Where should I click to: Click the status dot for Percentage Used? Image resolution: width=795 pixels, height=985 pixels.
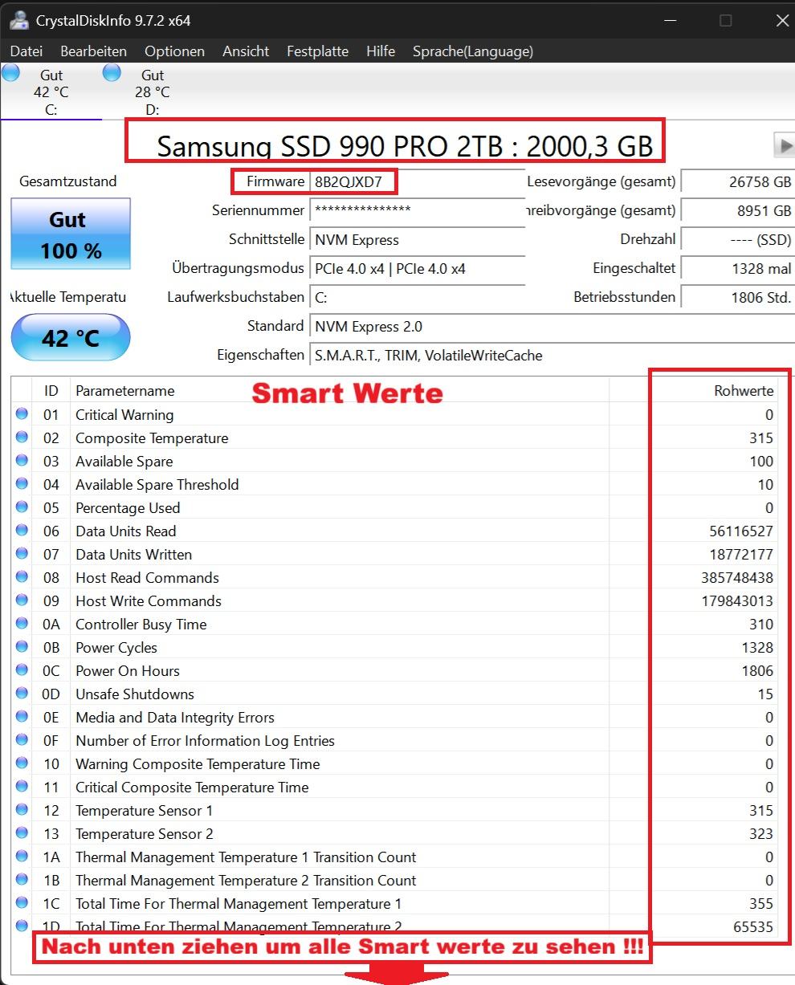pos(22,507)
